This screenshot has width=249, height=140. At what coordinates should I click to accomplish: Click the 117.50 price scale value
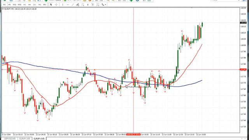point(243,108)
